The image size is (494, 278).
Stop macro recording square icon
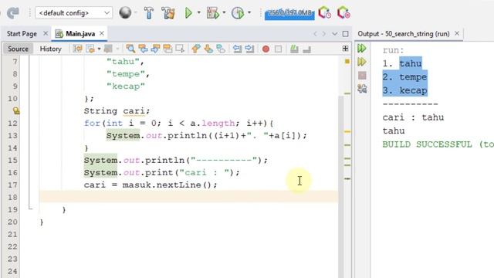click(278, 49)
